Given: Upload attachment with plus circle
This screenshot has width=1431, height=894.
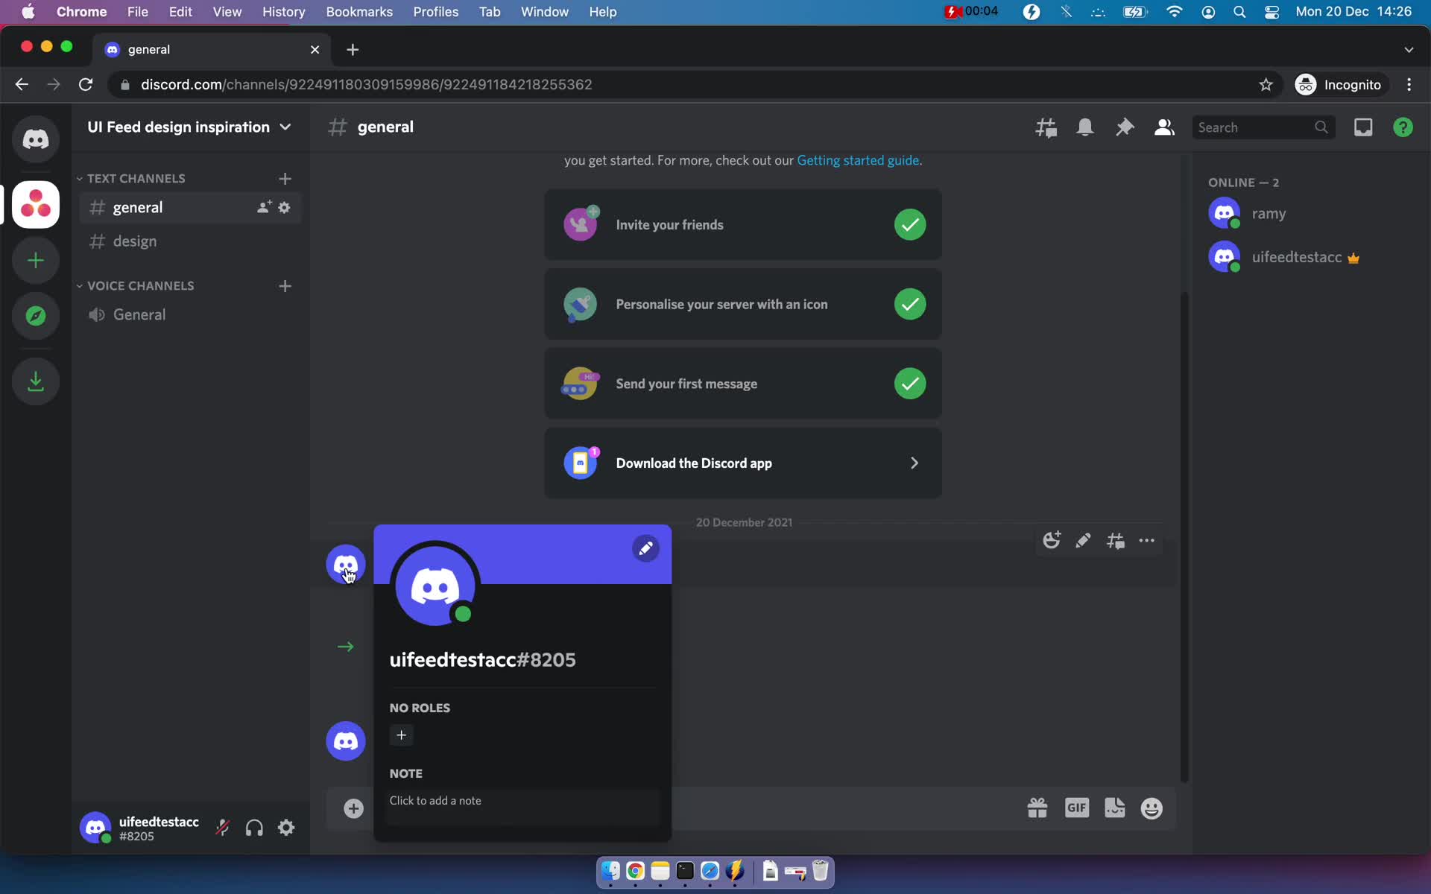Looking at the screenshot, I should (x=353, y=808).
